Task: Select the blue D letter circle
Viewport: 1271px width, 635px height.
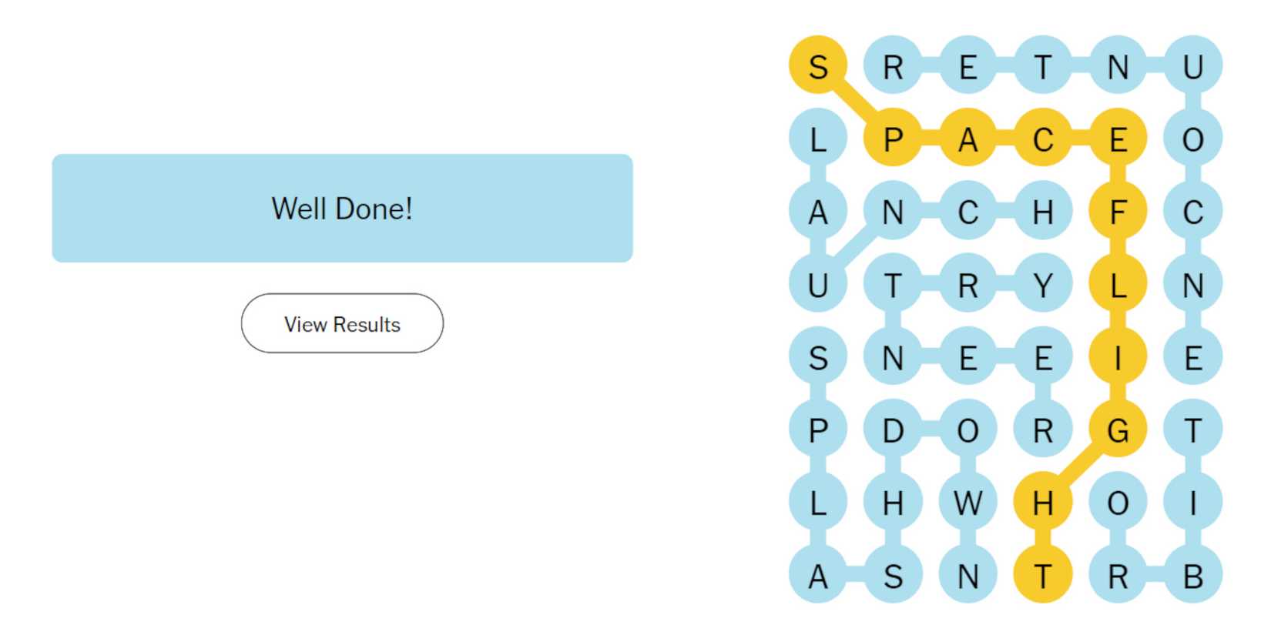Action: point(894,429)
